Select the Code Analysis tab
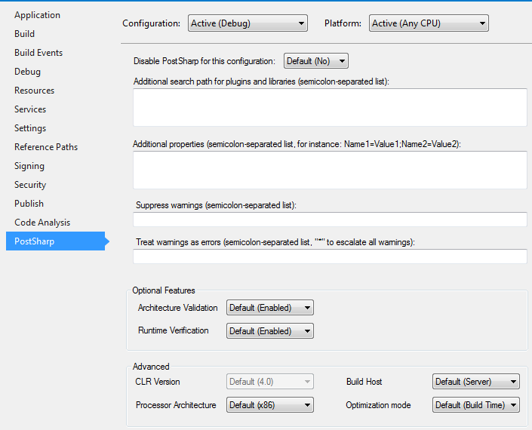Image resolution: width=532 pixels, height=430 pixels. 42,223
